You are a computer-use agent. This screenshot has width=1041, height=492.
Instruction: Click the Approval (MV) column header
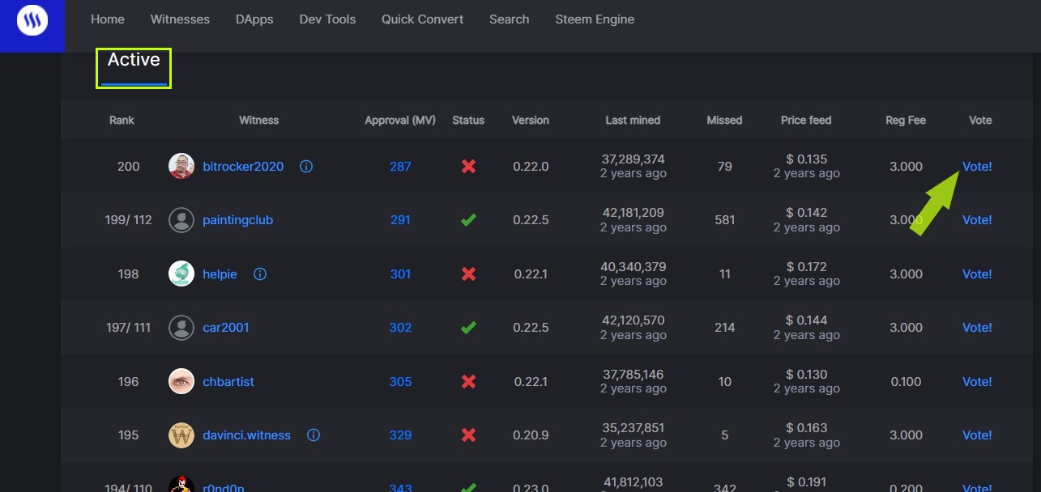[400, 121]
